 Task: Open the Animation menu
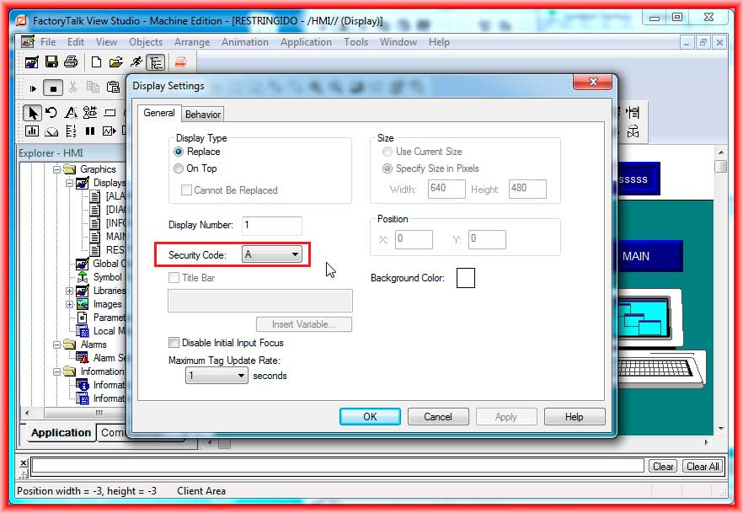(x=246, y=42)
